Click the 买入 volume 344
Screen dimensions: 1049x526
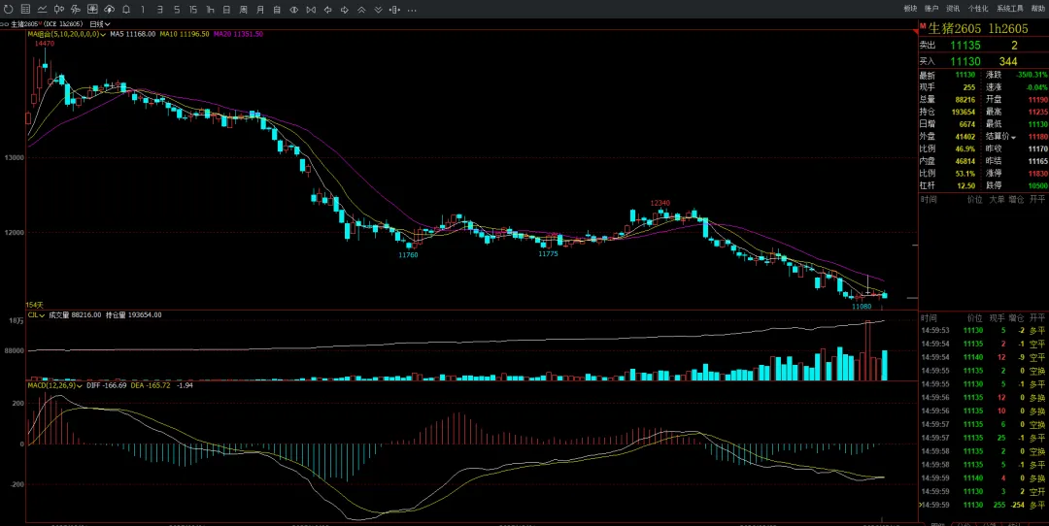[1007, 61]
